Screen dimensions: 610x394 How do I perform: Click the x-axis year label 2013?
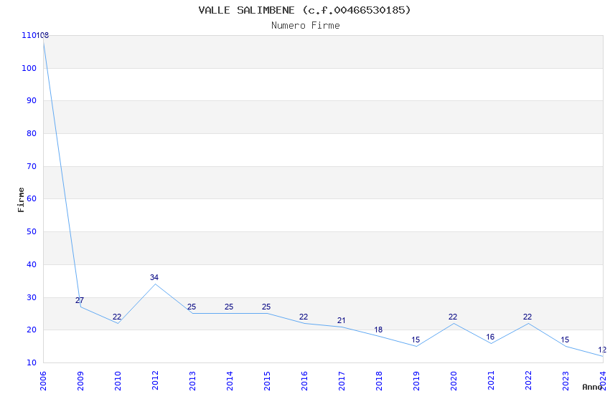coord(192,381)
